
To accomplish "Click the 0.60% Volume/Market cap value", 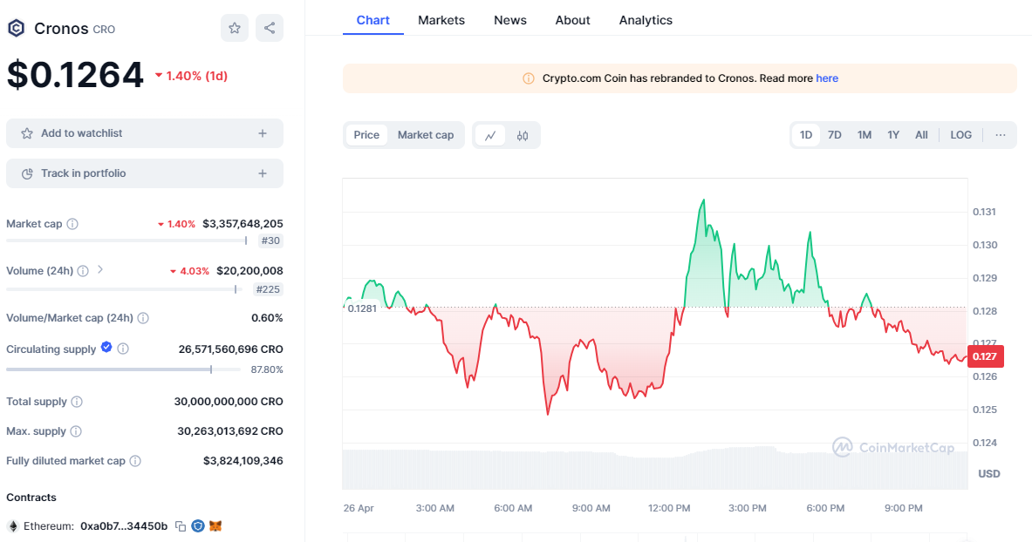I will coord(267,318).
